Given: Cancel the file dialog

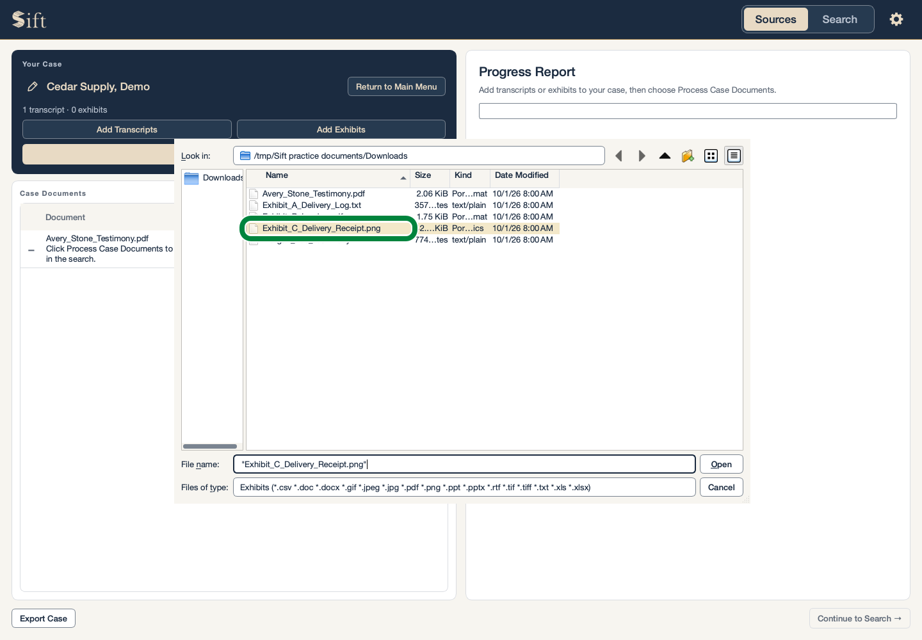Looking at the screenshot, I should pos(721,487).
